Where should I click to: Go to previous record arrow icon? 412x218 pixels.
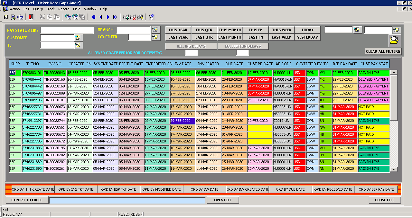coord(101,17)
